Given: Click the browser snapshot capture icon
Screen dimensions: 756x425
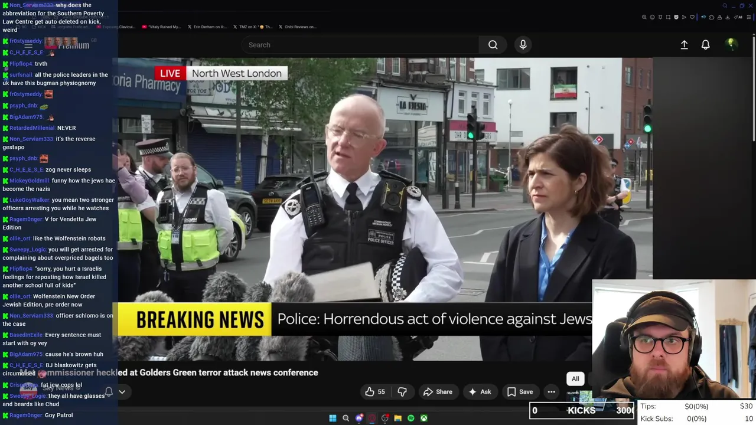Looking at the screenshot, I should [668, 17].
